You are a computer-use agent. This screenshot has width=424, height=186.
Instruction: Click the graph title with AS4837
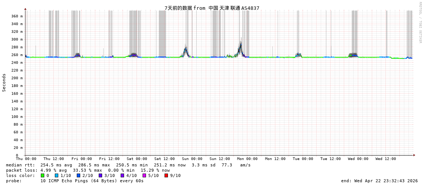pyautogui.click(x=212, y=8)
